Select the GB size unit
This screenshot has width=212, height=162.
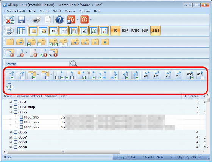pos(145,31)
